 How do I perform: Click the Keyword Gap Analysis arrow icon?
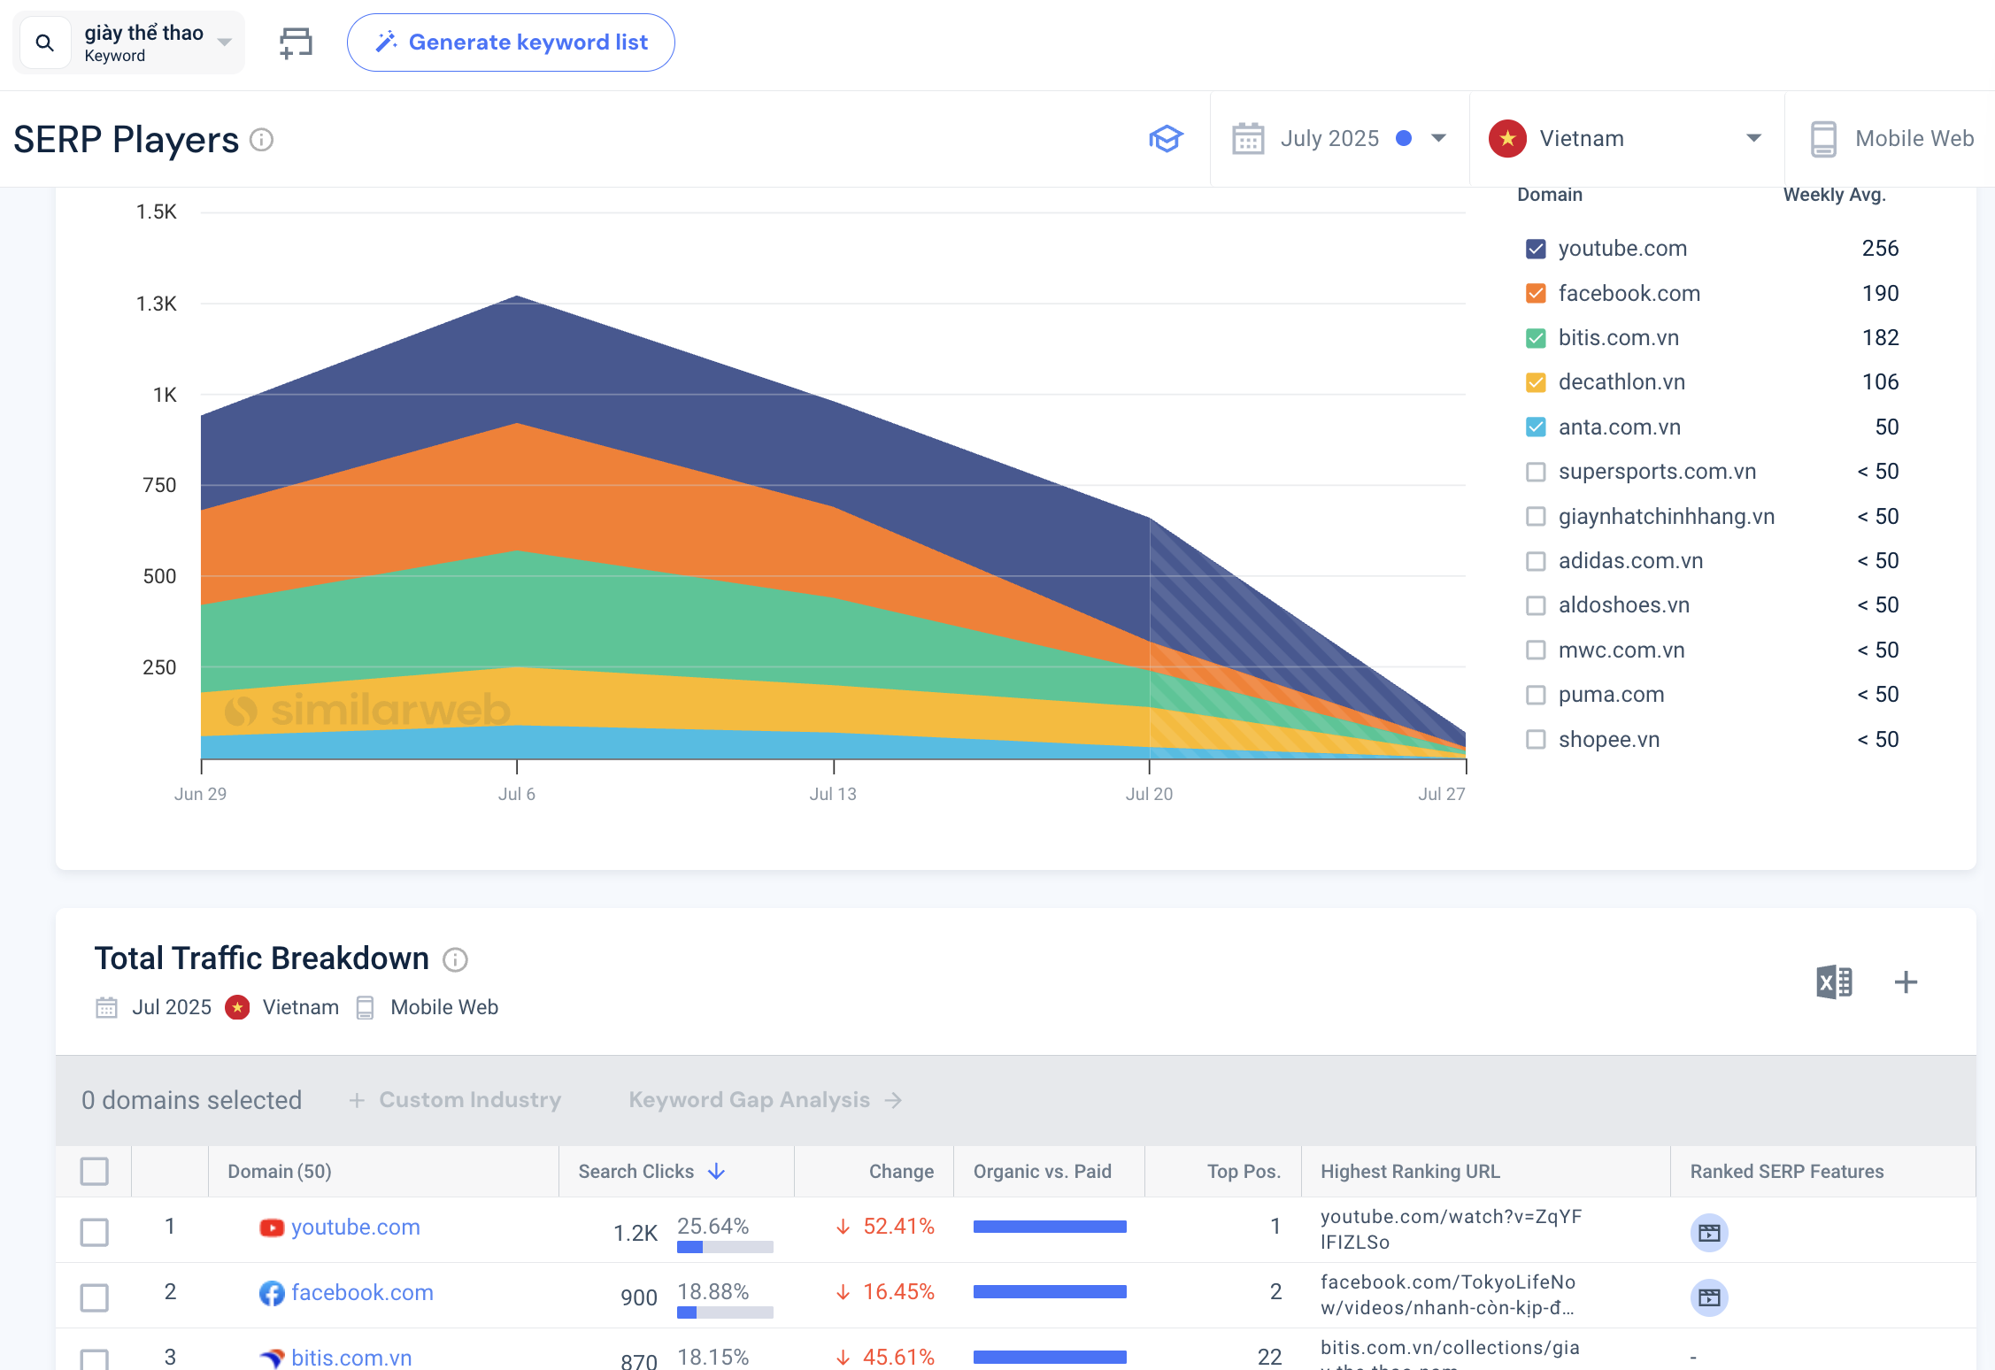894,1100
